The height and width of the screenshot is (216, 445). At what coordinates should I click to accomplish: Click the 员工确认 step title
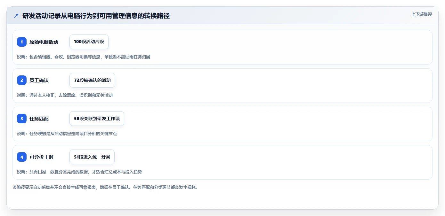pos(39,80)
